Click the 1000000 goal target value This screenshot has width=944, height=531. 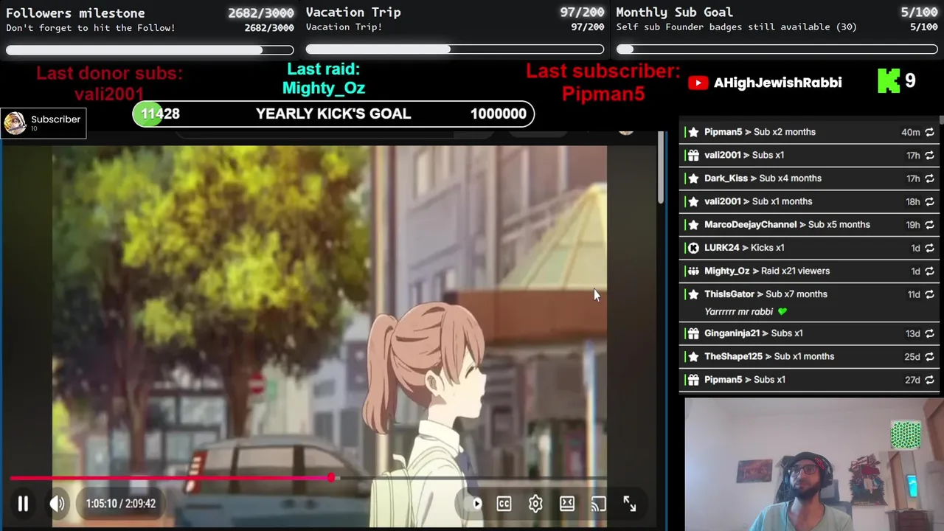[499, 114]
